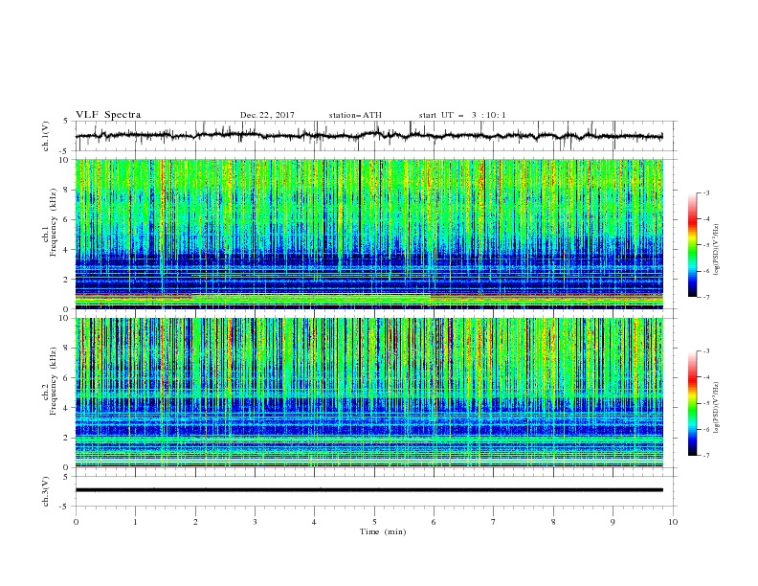The height and width of the screenshot is (586, 758).
Task: Click the "10" tick label at the end of the time axis
Action: tap(673, 522)
